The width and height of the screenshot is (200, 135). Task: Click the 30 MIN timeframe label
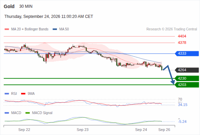[x=26, y=6]
